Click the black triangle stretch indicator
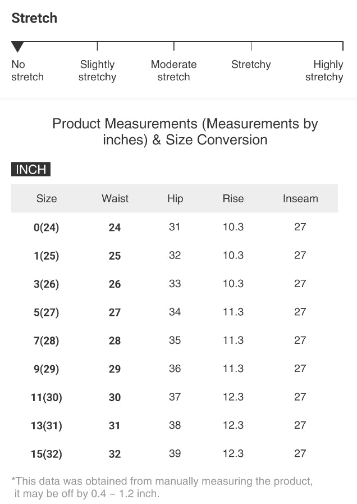 [17, 47]
